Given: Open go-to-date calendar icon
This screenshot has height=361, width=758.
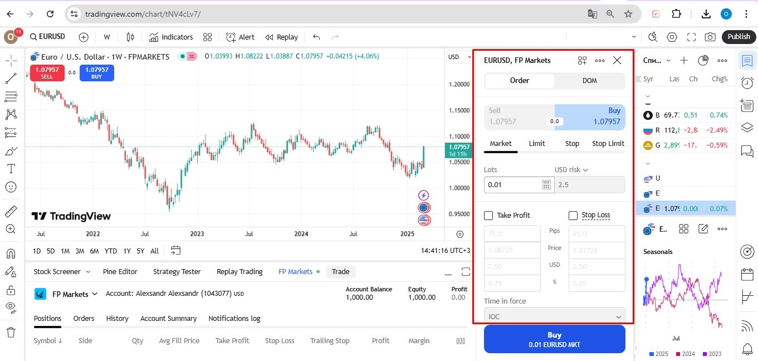Looking at the screenshot, I should click(x=175, y=251).
